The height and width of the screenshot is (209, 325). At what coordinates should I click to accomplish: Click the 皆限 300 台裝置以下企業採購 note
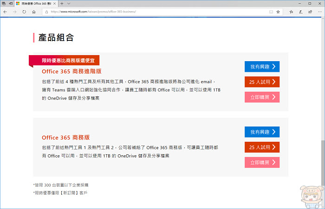(x=61, y=185)
